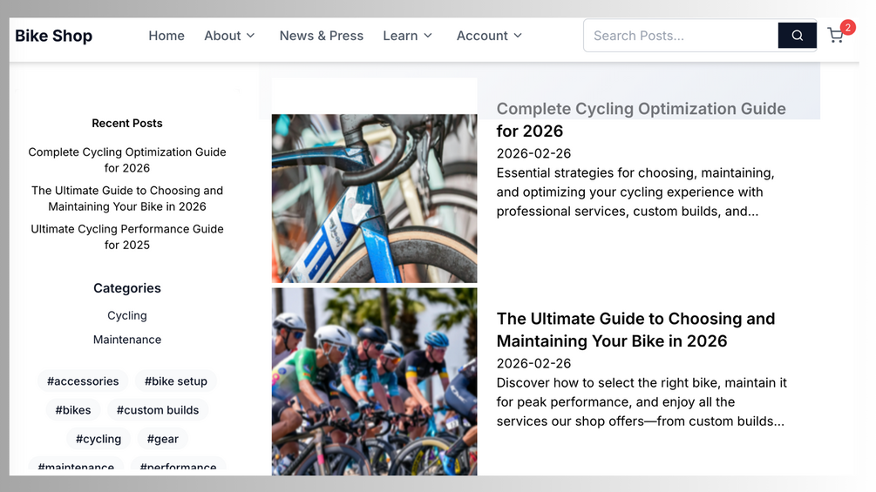Open News & Press page
Image resolution: width=876 pixels, height=492 pixels.
322,36
